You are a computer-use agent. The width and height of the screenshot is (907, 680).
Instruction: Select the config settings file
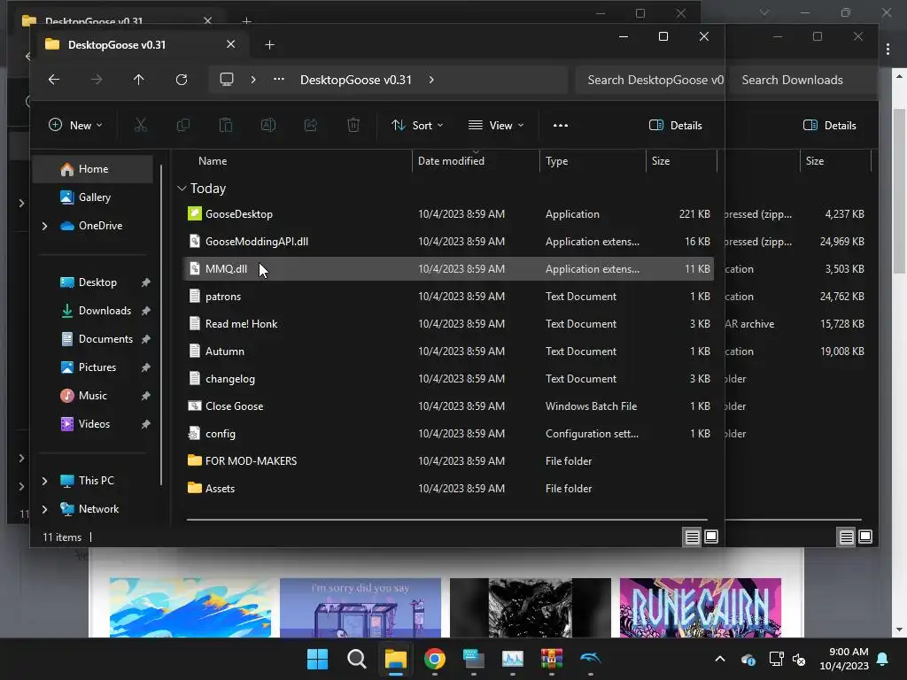pyautogui.click(x=448, y=434)
